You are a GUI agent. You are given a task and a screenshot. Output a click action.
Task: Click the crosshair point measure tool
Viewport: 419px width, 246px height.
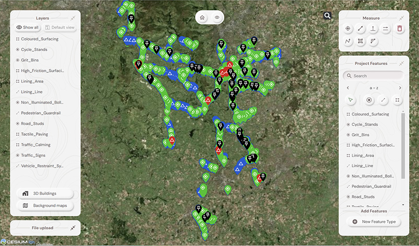348,29
